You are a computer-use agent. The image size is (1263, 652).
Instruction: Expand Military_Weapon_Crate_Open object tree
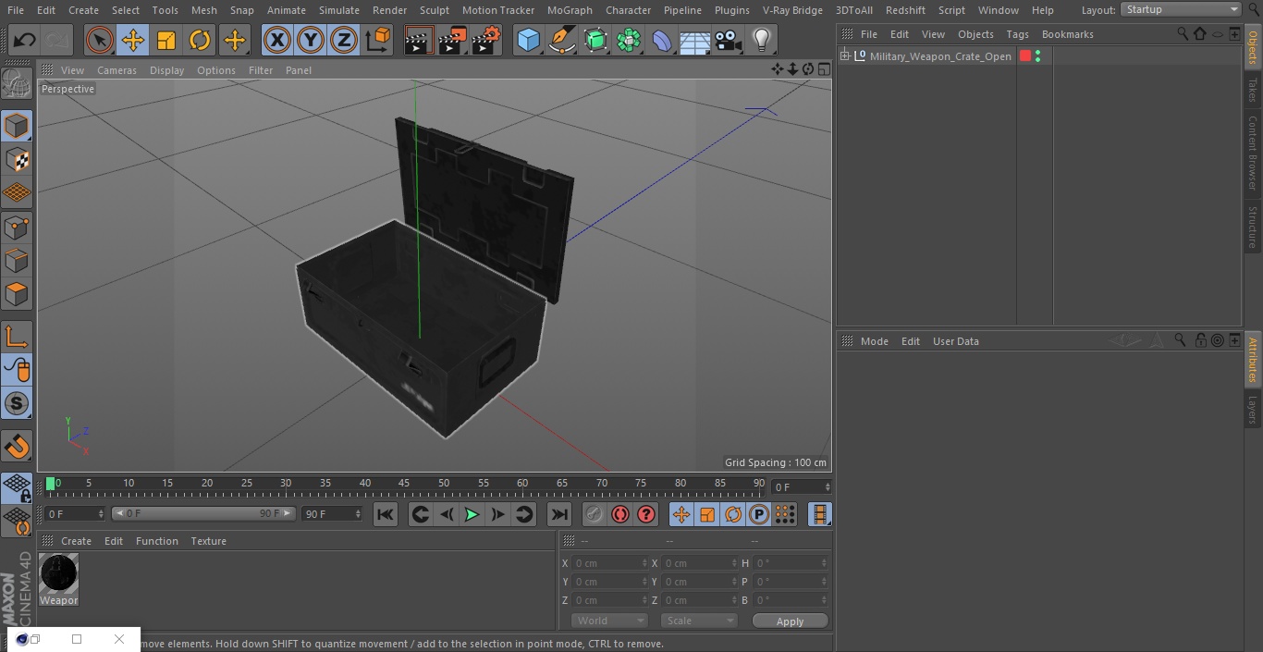pos(844,56)
